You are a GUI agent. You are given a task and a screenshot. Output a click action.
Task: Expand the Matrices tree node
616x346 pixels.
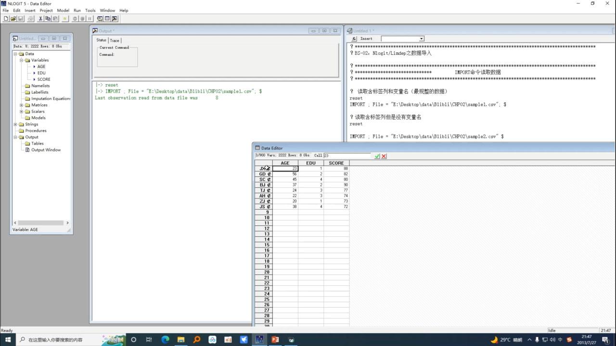pyautogui.click(x=21, y=105)
